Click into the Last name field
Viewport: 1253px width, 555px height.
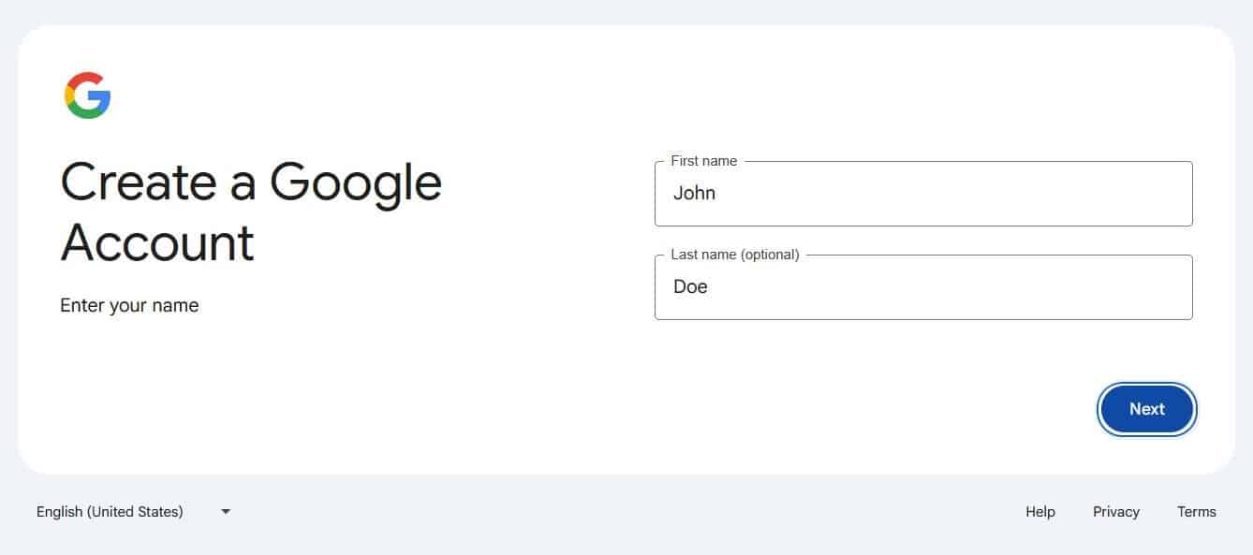(x=922, y=288)
